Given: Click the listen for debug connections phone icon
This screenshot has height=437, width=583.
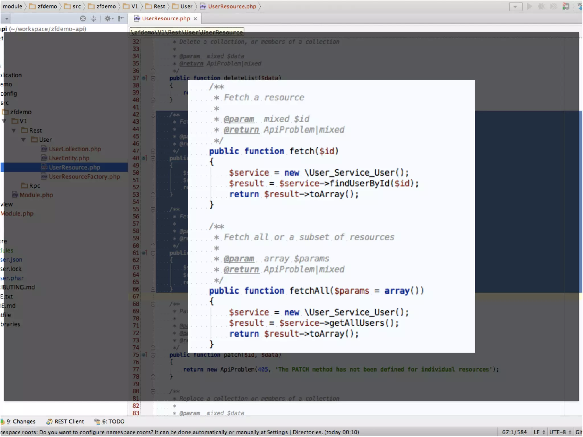Looking at the screenshot, I should [x=565, y=6].
